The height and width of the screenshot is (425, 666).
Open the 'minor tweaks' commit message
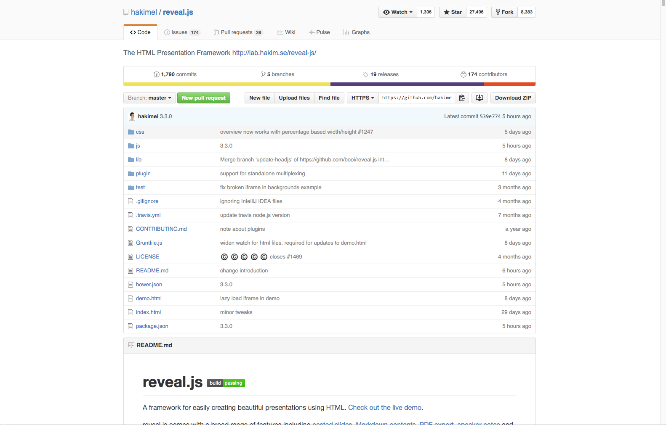pyautogui.click(x=236, y=312)
